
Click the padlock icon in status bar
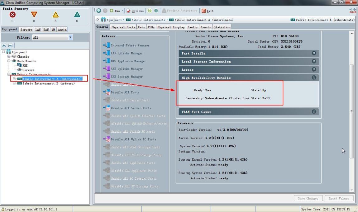pos(3,209)
